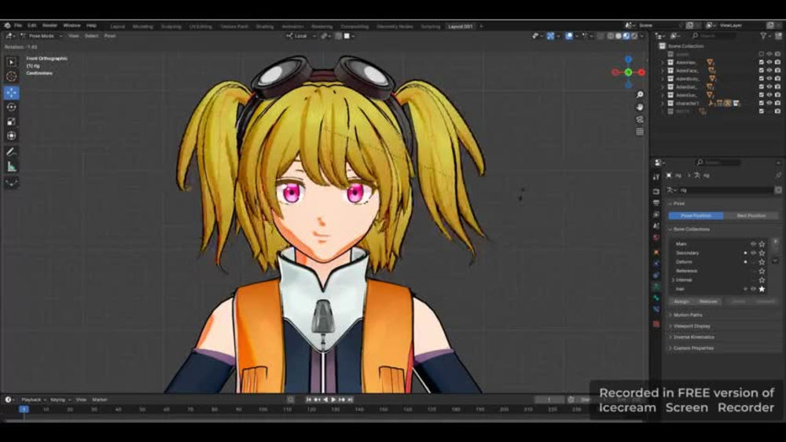Select the Rotate tool
The width and height of the screenshot is (786, 442).
(11, 107)
